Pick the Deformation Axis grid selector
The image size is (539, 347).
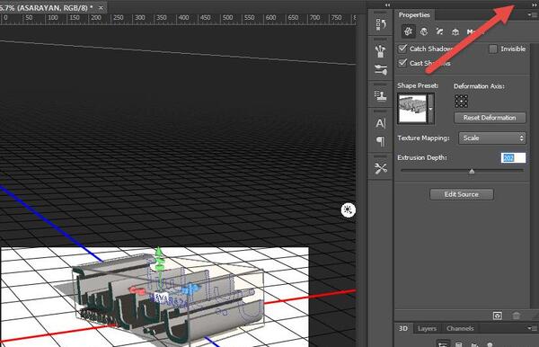click(462, 101)
